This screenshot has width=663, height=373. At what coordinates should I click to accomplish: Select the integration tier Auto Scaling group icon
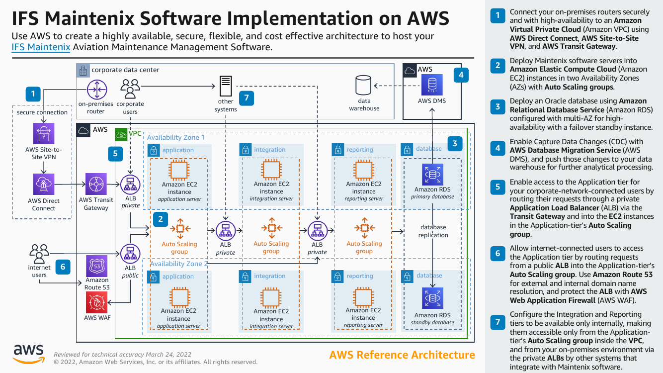coord(271,228)
